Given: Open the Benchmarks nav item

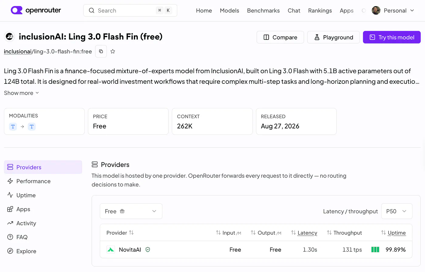Looking at the screenshot, I should 263,11.
